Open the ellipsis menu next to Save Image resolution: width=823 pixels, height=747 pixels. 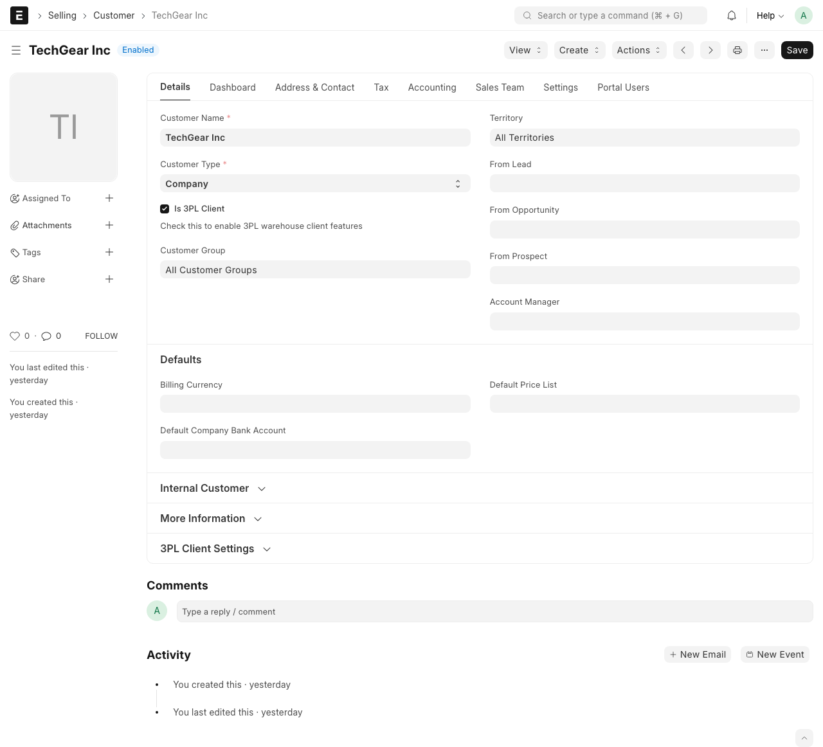[x=764, y=50]
